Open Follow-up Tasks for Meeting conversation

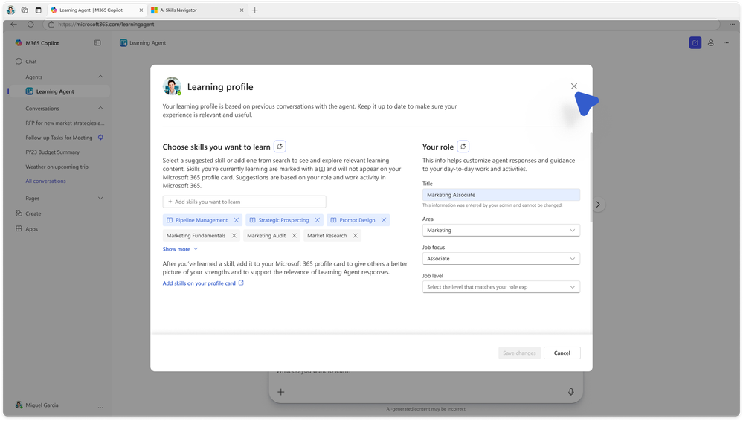tap(59, 138)
